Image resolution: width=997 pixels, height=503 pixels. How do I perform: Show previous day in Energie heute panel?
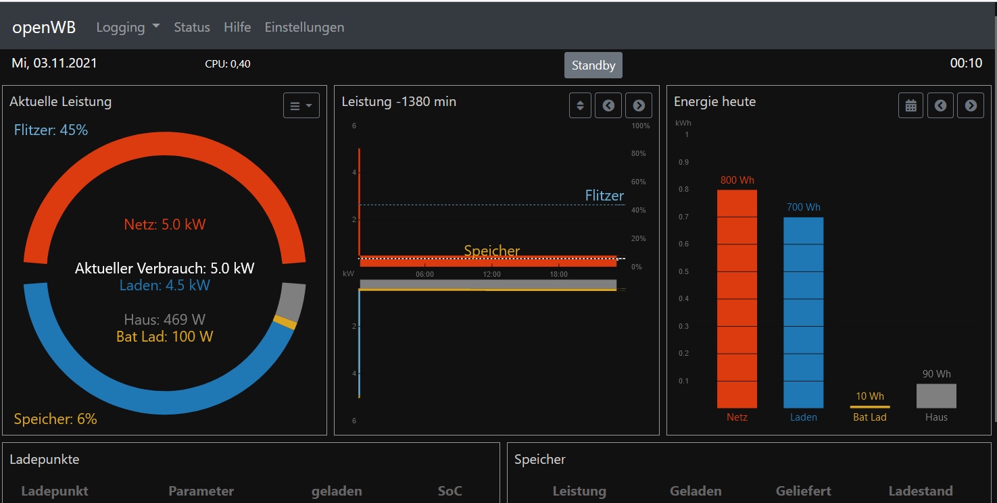(x=940, y=106)
